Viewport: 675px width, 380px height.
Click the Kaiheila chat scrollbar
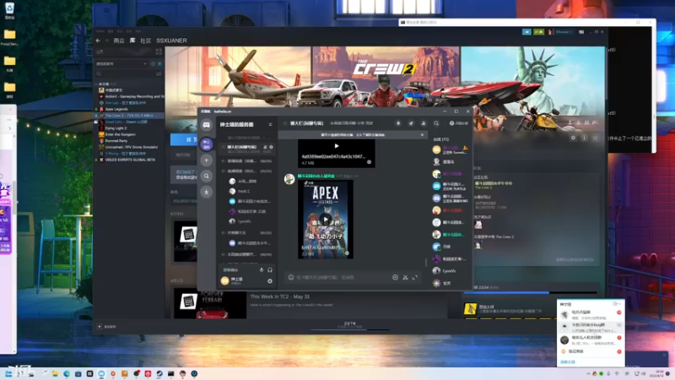click(426, 262)
